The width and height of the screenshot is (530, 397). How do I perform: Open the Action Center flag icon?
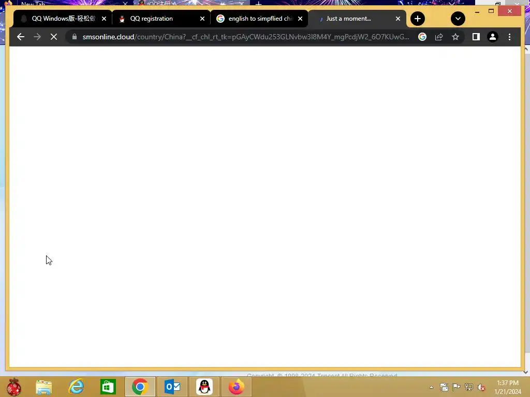pyautogui.click(x=456, y=387)
